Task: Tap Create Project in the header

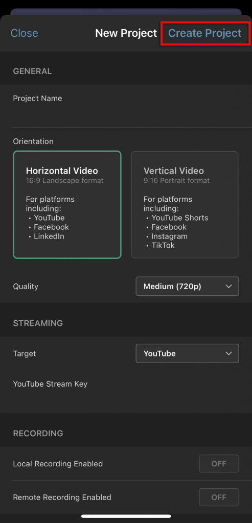Action: 204,33
